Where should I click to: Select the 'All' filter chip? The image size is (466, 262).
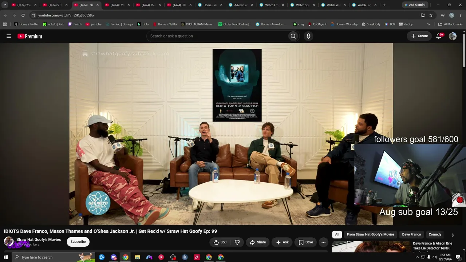pos(337,235)
